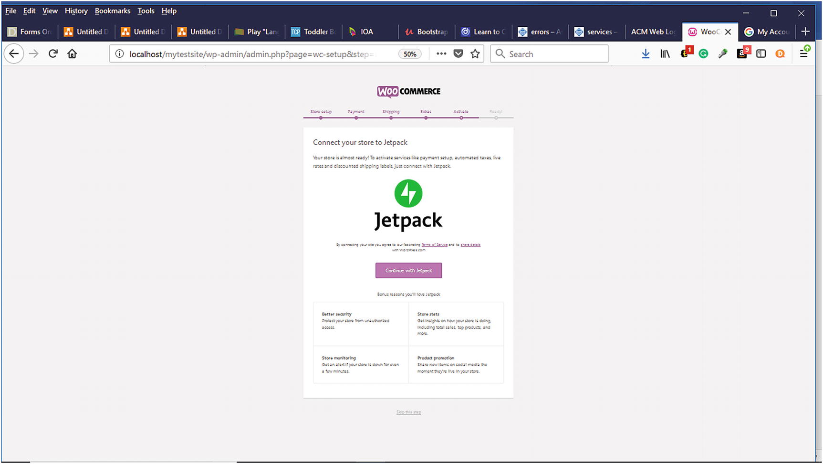The width and height of the screenshot is (823, 464).
Task: Switch to the Toddler tab
Action: [314, 32]
